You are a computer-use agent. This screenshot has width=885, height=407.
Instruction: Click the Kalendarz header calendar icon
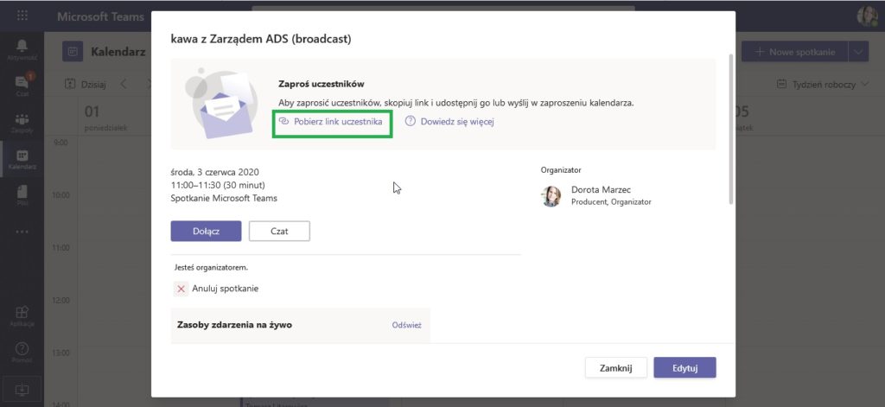tap(73, 51)
